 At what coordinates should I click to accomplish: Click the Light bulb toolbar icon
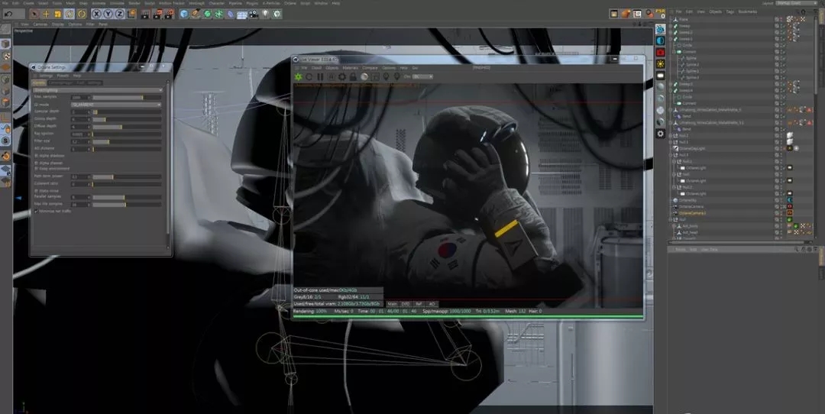[265, 15]
